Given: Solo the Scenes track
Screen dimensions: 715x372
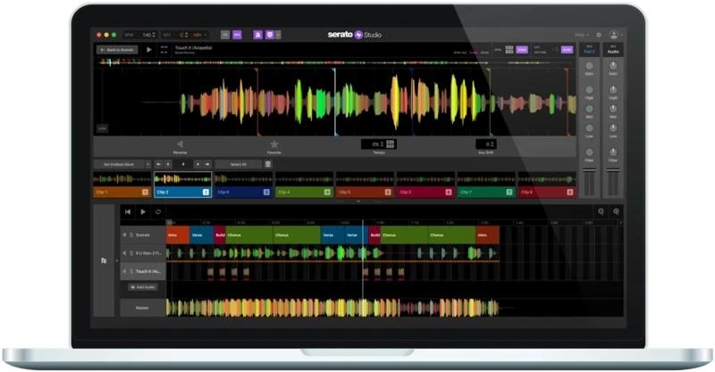Looking at the screenshot, I should click(x=131, y=235).
